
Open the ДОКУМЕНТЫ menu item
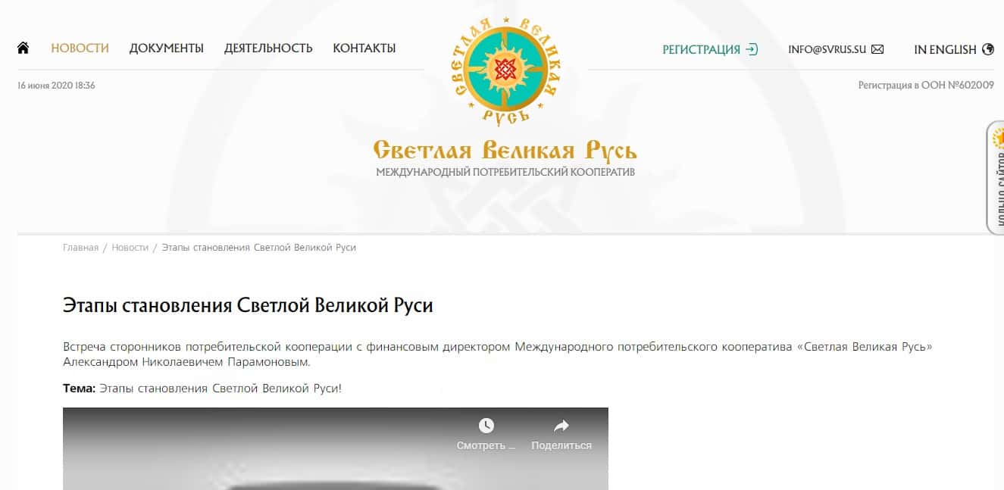[x=166, y=48]
